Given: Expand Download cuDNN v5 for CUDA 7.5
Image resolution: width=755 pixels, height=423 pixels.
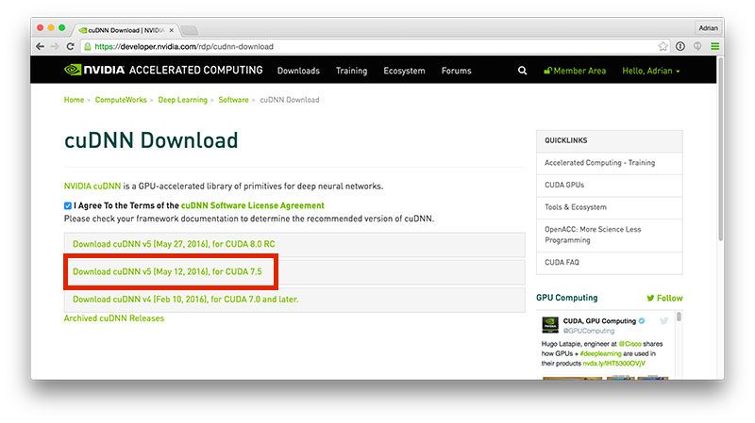Looking at the screenshot, I should click(294, 271).
